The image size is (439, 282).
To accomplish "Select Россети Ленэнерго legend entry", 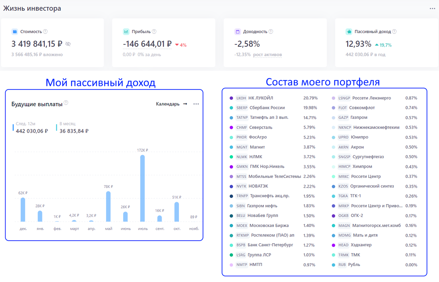I will pyautogui.click(x=372, y=98).
